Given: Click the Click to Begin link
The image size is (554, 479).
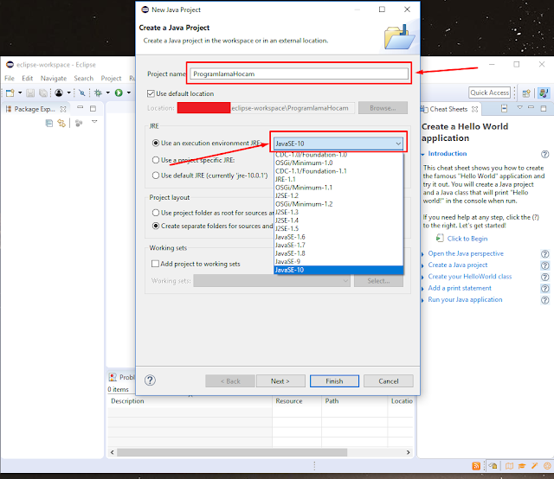Looking at the screenshot, I should coord(467,239).
